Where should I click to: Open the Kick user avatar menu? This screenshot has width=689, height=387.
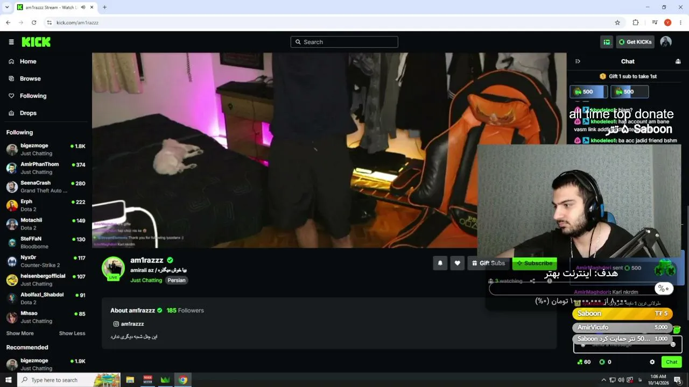(x=666, y=42)
